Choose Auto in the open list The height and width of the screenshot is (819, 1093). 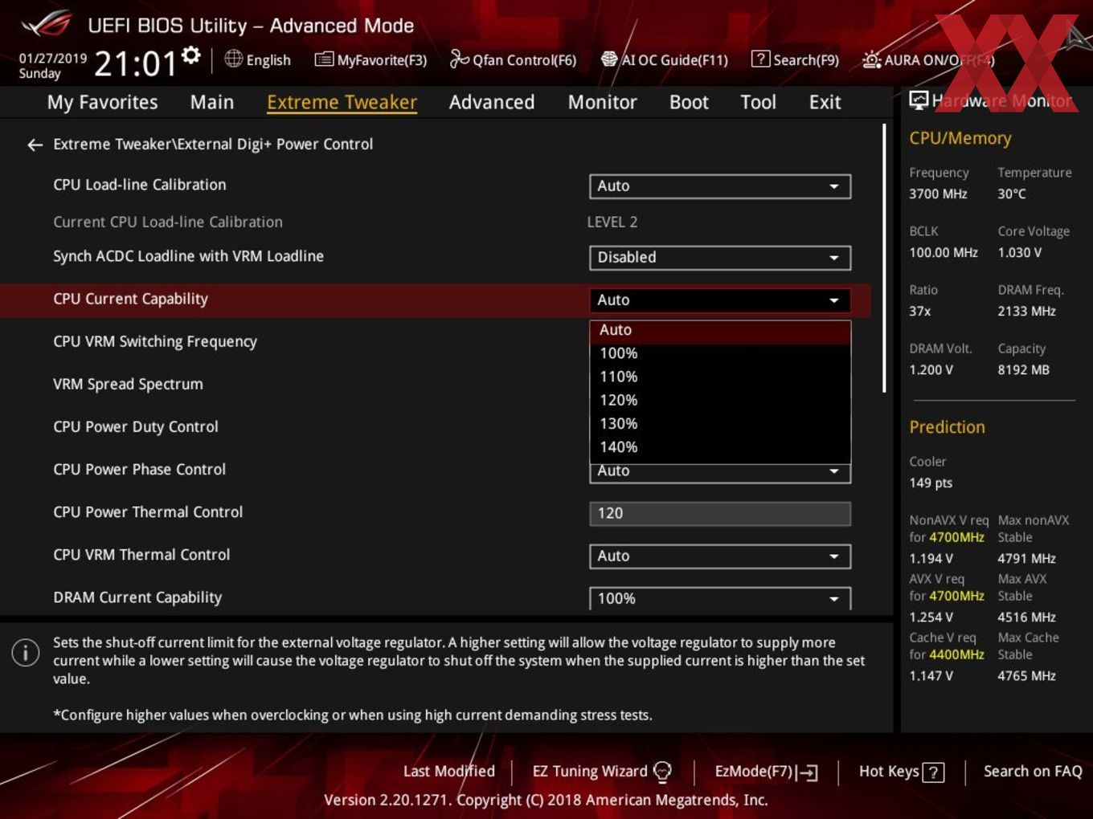pyautogui.click(x=720, y=331)
